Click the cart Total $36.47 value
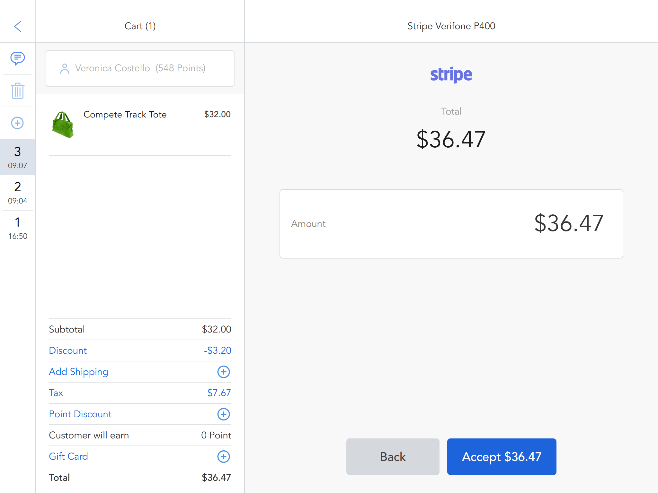658x493 pixels. click(217, 478)
